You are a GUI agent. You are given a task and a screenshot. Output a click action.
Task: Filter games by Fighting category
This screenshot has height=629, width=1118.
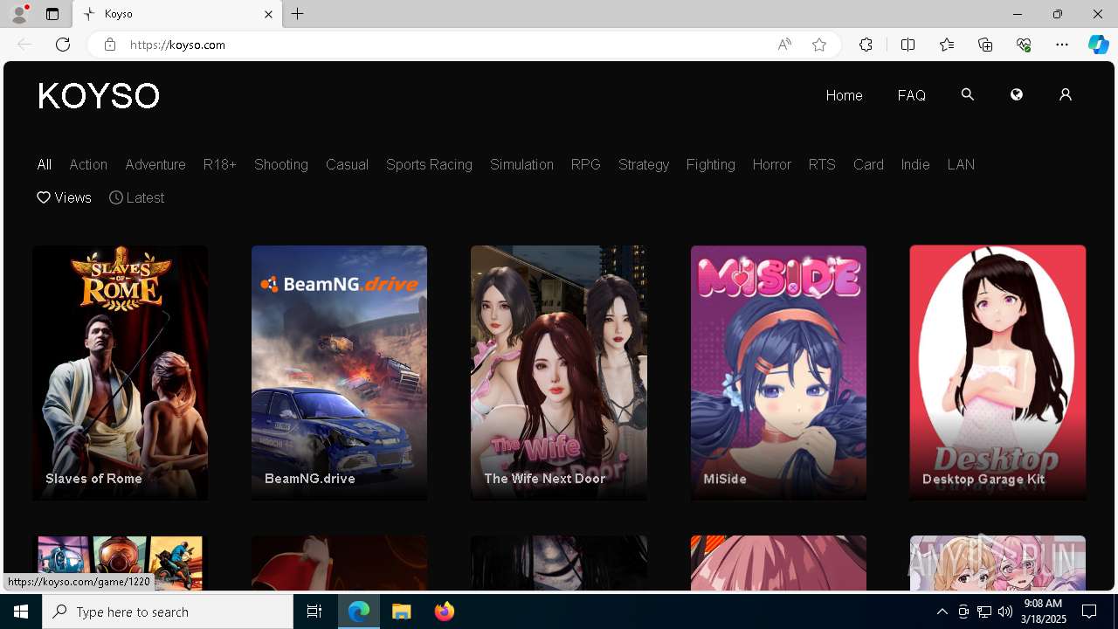tap(710, 164)
